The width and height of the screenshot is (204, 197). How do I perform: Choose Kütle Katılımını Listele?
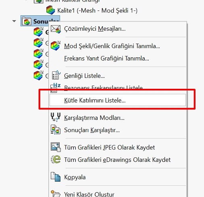pos(118,100)
